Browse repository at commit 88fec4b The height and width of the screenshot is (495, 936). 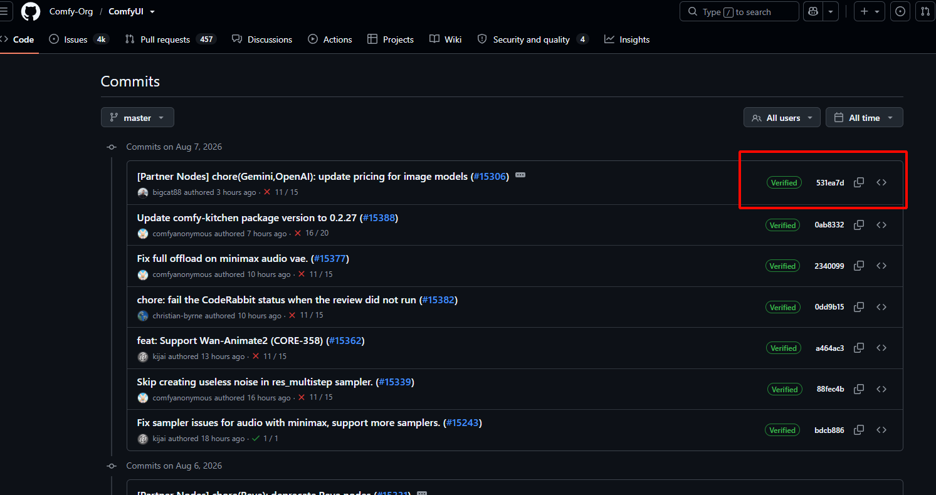click(881, 389)
